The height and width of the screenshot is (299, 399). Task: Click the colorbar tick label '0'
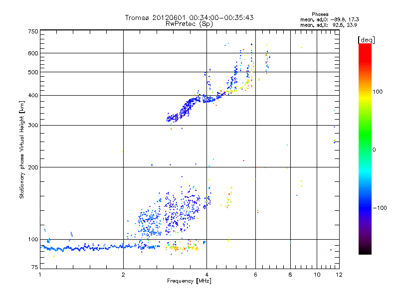[374, 150]
